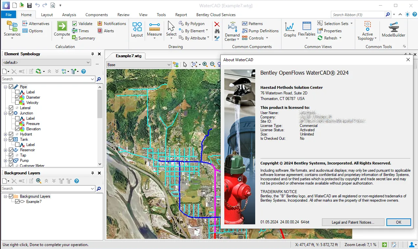Image resolution: width=418 pixels, height=249 pixels.
Task: Enable the Pipe Velocity annotation checkbox
Action: pyautogui.click(x=17, y=103)
